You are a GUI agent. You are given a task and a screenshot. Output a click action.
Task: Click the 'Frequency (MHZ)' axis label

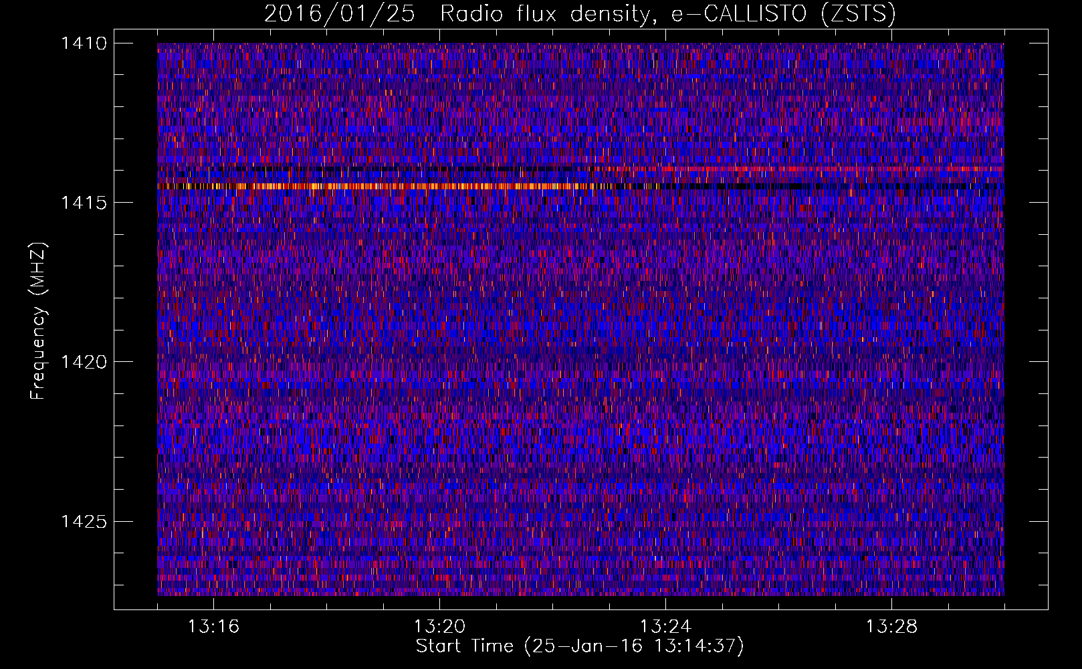click(x=38, y=320)
